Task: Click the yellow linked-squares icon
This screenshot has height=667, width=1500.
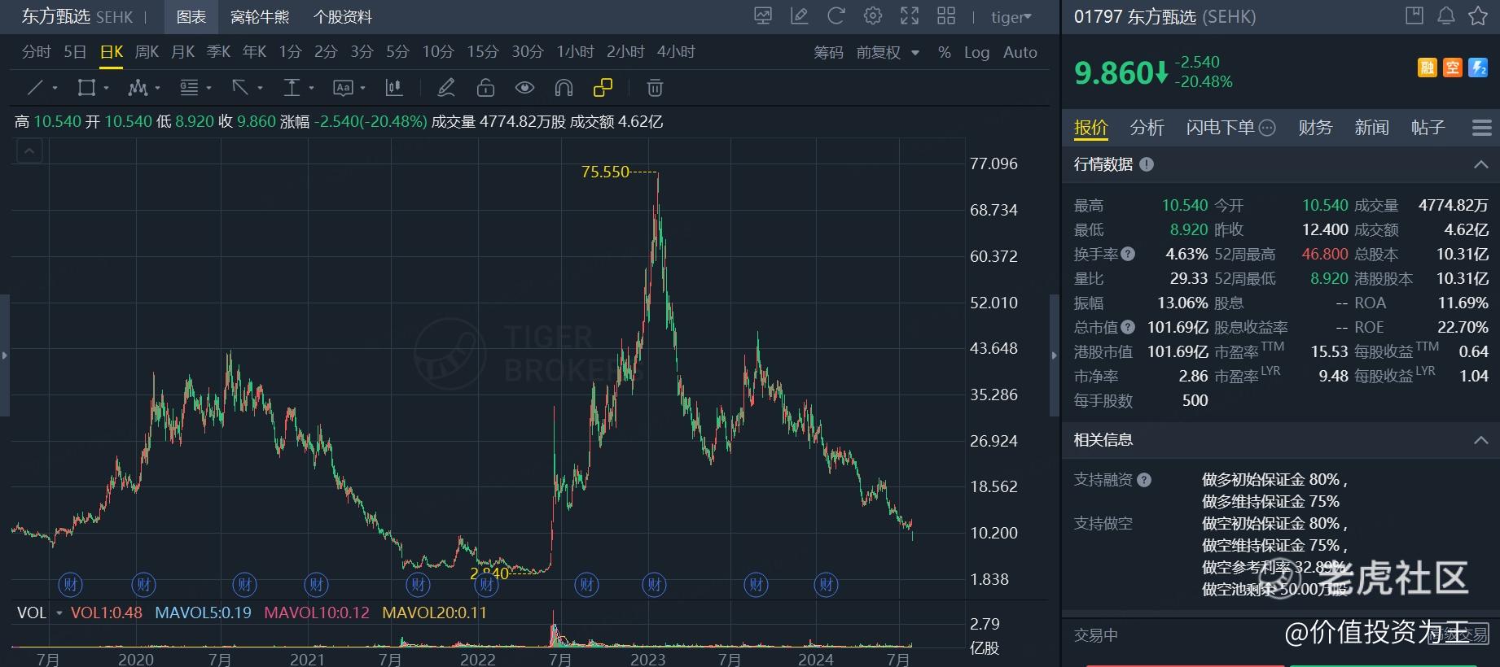Action: click(603, 87)
